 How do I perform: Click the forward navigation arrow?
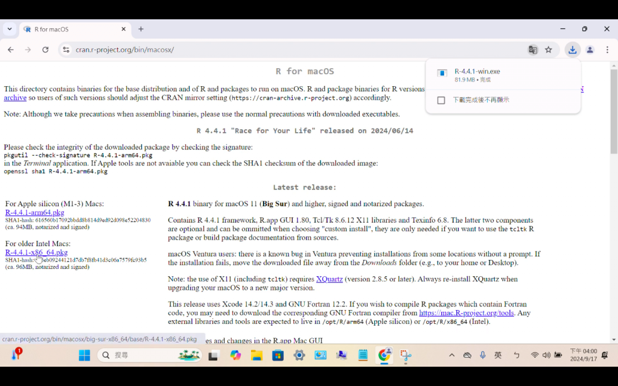pos(28,49)
